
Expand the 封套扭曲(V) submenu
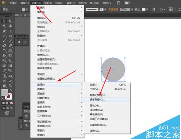pos(57,98)
